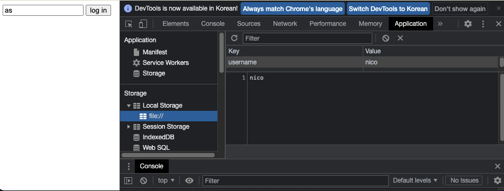504x191 pixels.
Task: Click the Key column header
Action: pos(295,51)
